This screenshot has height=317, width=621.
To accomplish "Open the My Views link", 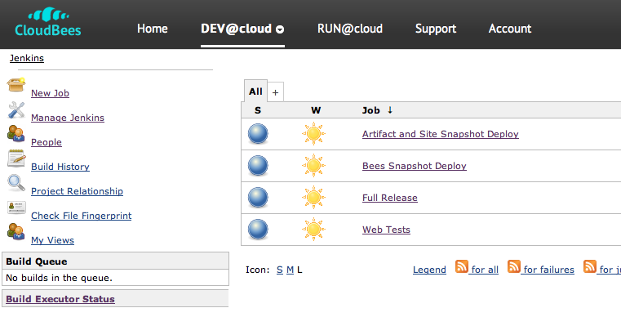I will click(53, 240).
